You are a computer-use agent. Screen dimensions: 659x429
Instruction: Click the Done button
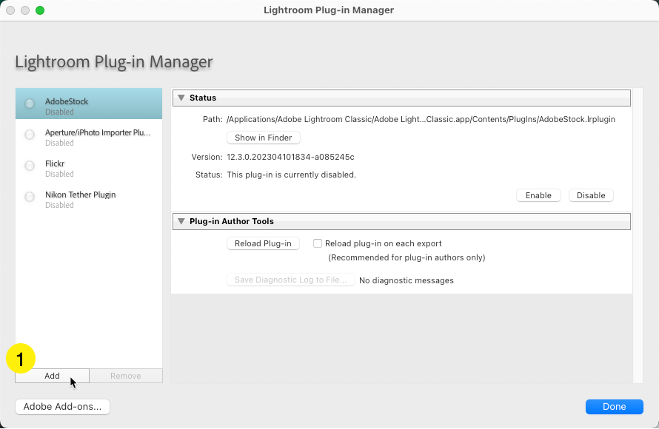(615, 406)
